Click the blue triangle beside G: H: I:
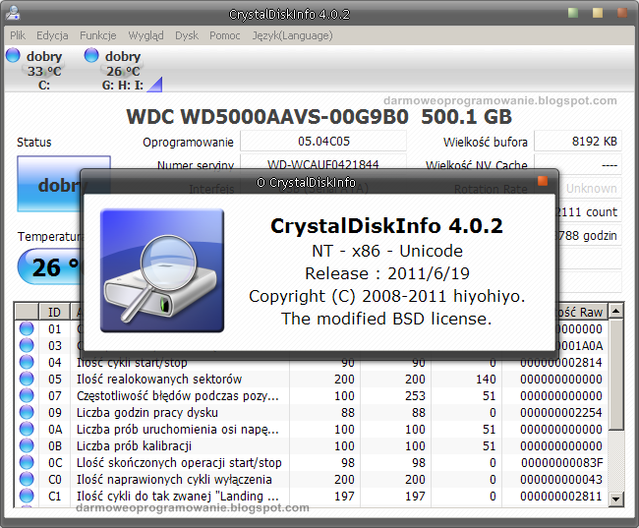The height and width of the screenshot is (528, 639). coord(156,86)
